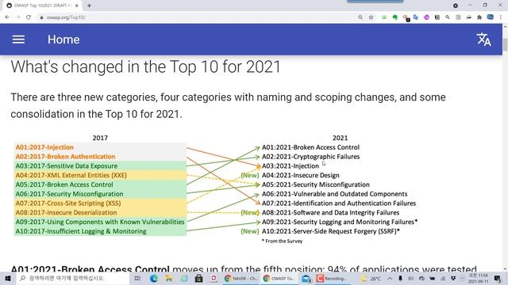
Task: Expand the system tray hidden icons chevron
Action: point(390,278)
